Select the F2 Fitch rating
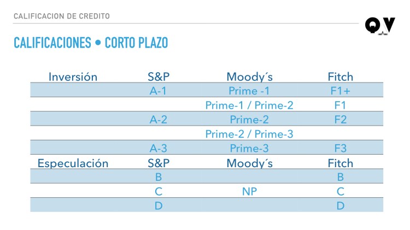410x230 pixels. (x=340, y=120)
